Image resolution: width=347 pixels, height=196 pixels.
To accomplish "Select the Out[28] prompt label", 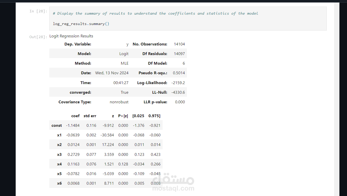I will click(38, 37).
